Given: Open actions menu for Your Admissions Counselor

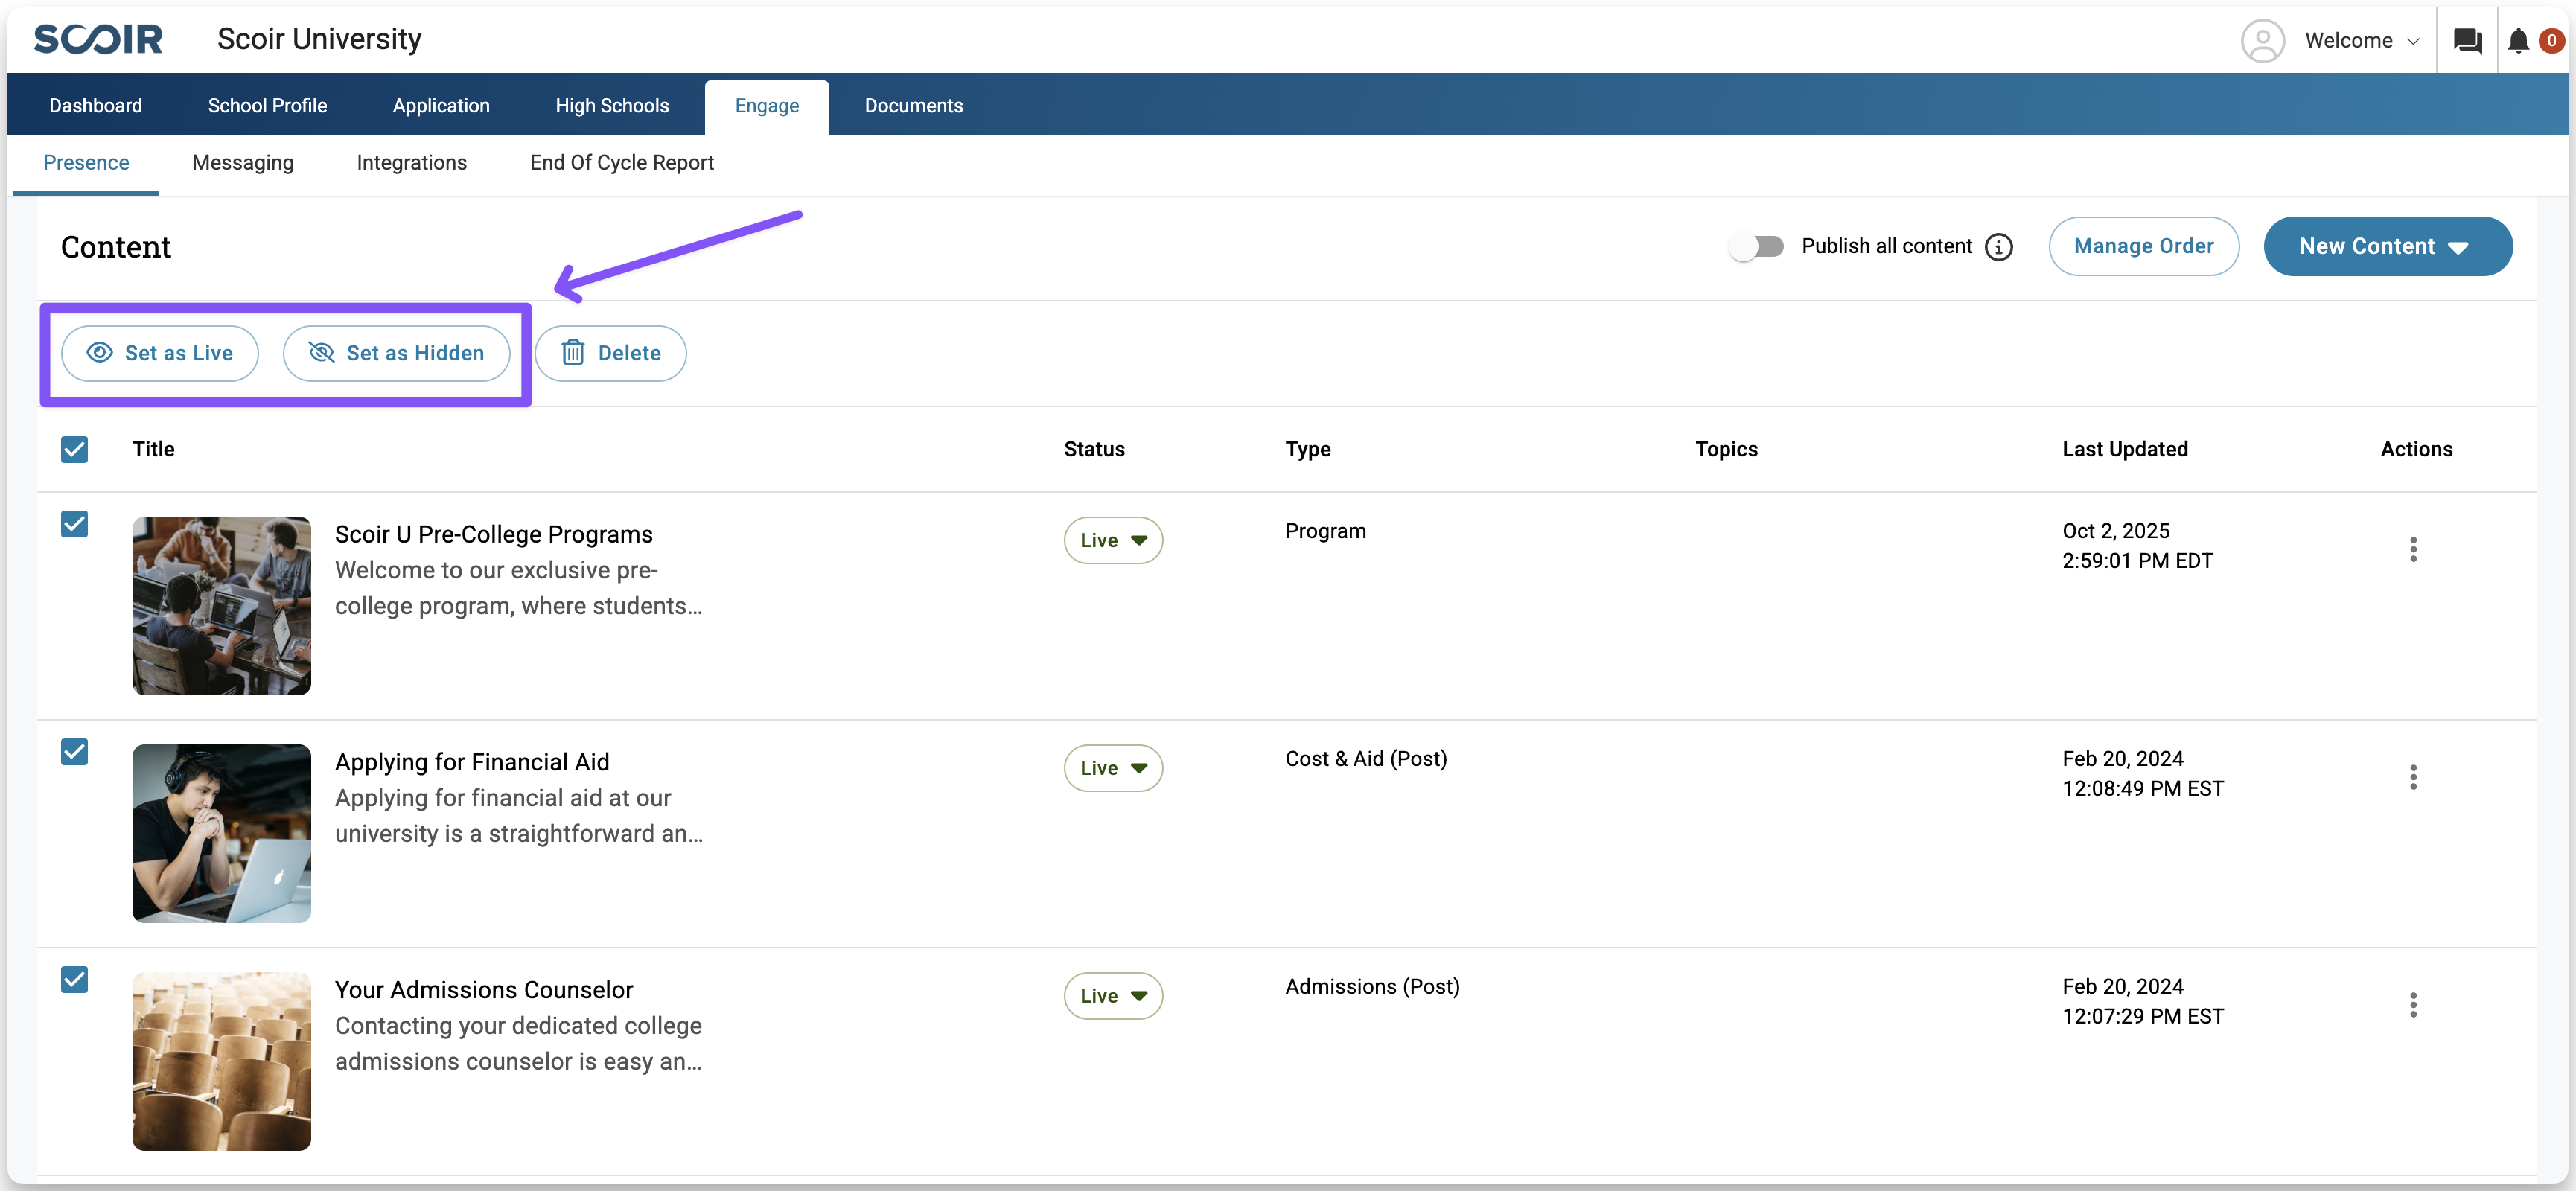Looking at the screenshot, I should pos(2412,1005).
